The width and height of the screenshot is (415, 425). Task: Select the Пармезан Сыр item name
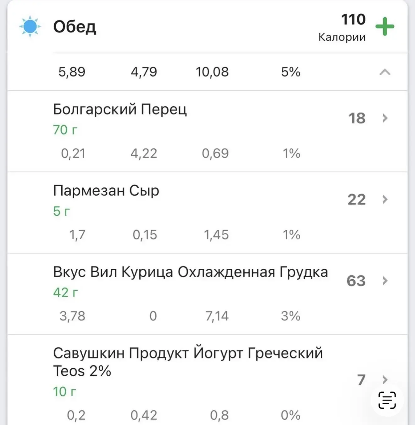click(106, 191)
